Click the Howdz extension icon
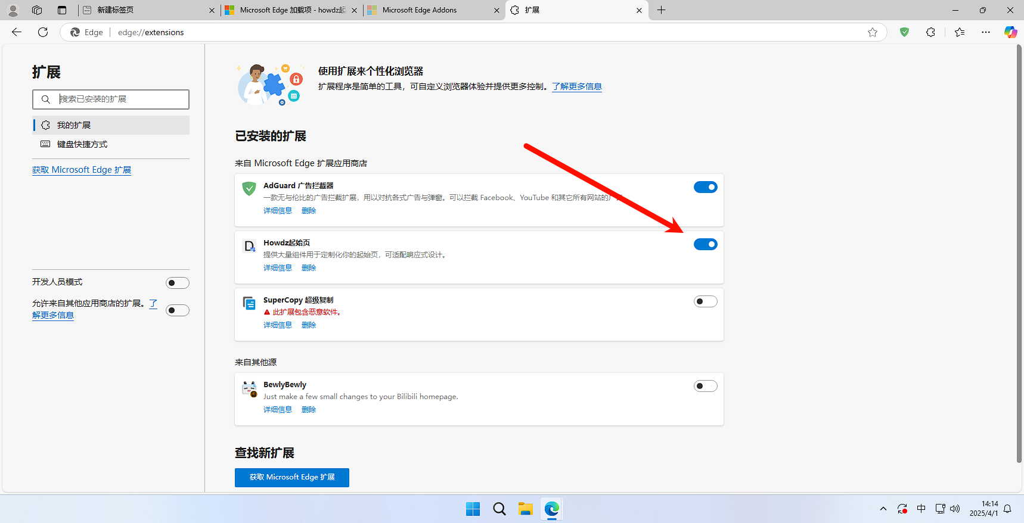 (x=249, y=246)
